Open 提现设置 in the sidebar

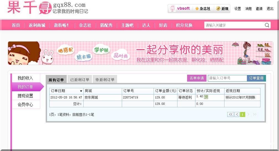tap(25, 96)
